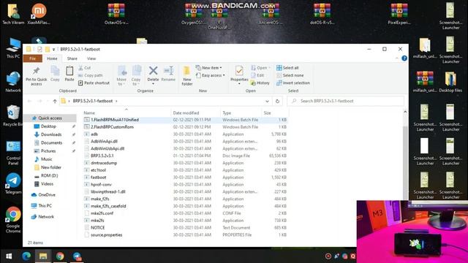Collapse the ribbon with the chevron

(396, 58)
